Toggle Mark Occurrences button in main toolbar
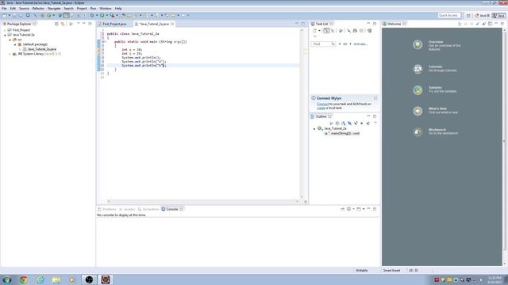Viewport: 508px width, 285px height. (x=67, y=15)
